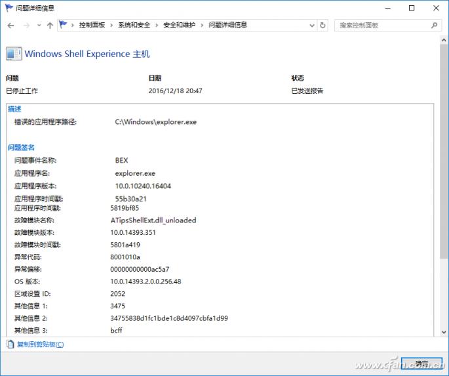The width and height of the screenshot is (449, 376).
Task: Expand chevron after 控制面板 breadcrumb
Action: [x=114, y=26]
